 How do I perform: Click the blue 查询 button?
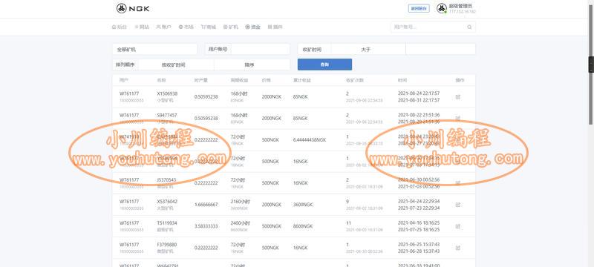click(x=324, y=65)
